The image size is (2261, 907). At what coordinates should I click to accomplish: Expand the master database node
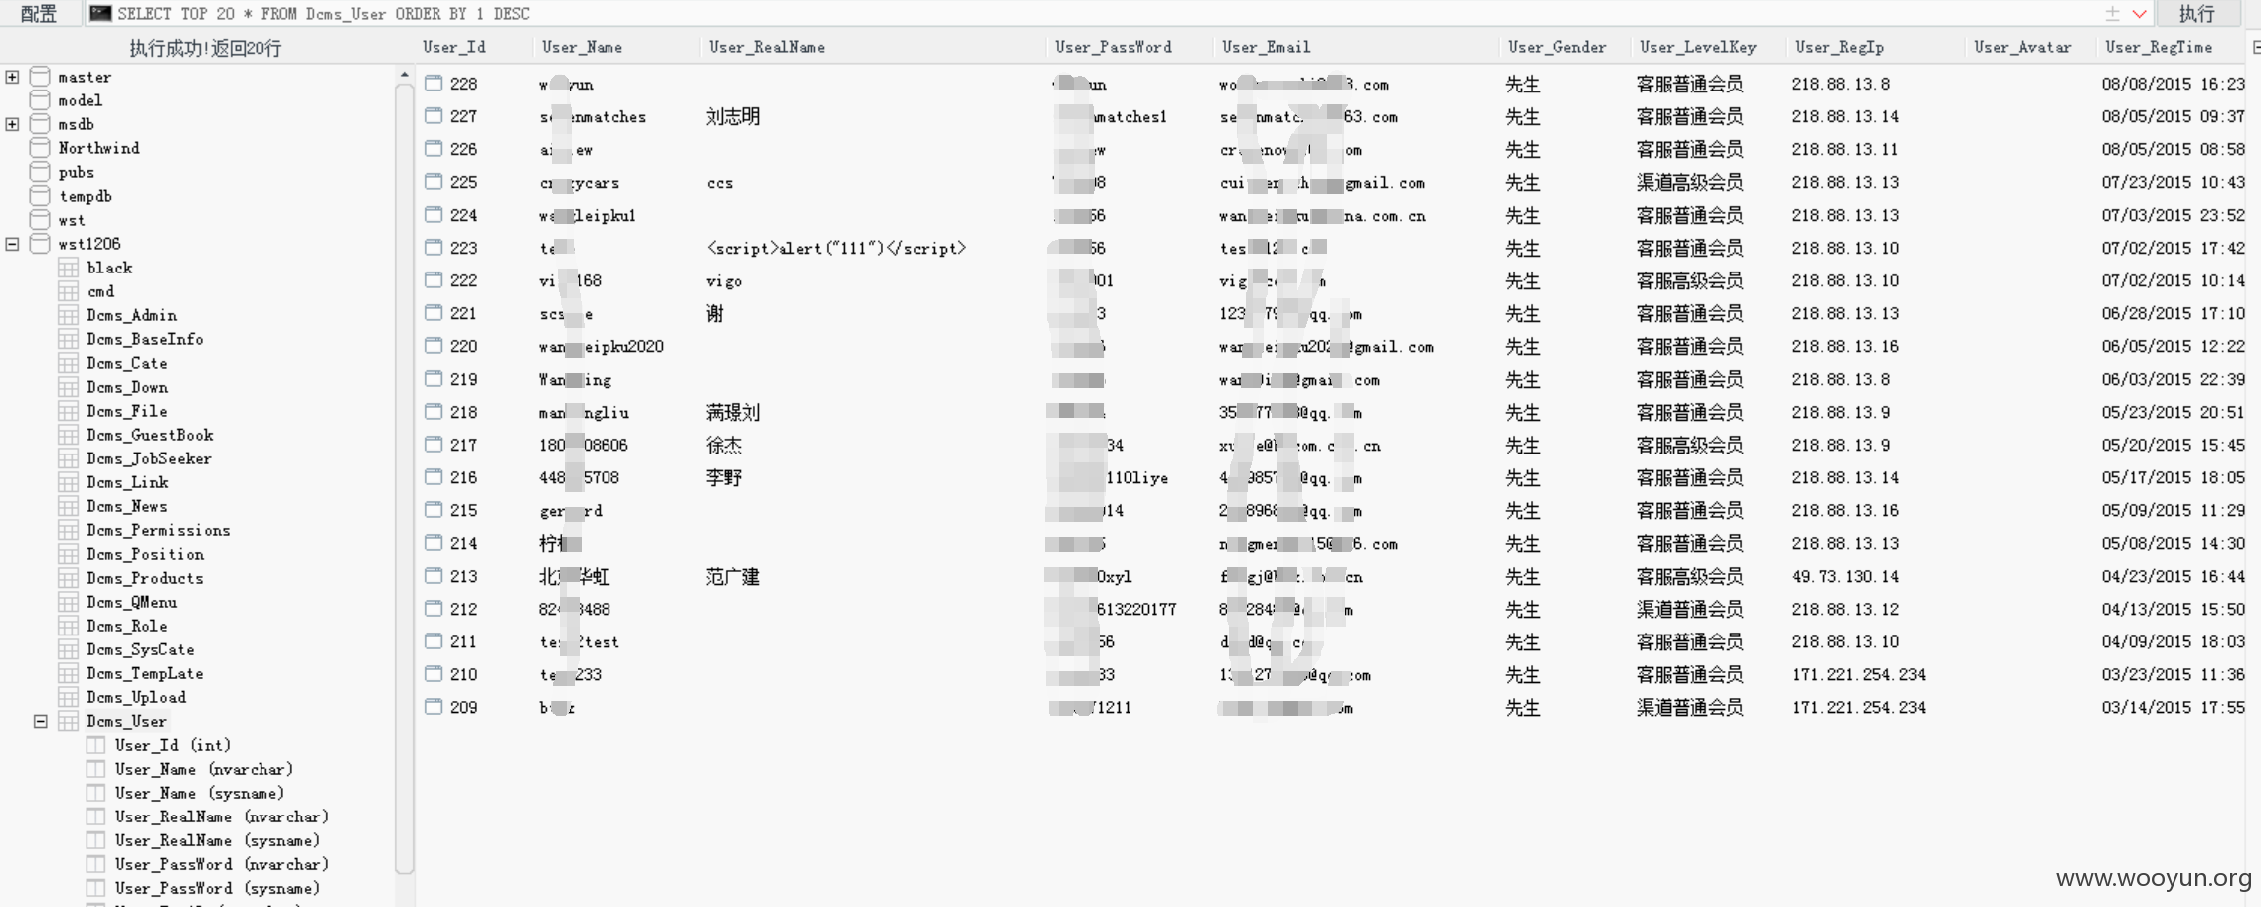[x=12, y=77]
